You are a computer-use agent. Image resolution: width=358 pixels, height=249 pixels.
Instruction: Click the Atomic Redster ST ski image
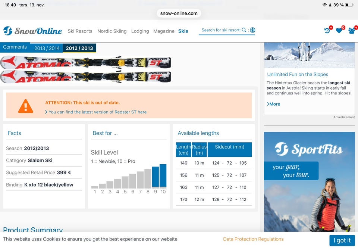coord(86,69)
